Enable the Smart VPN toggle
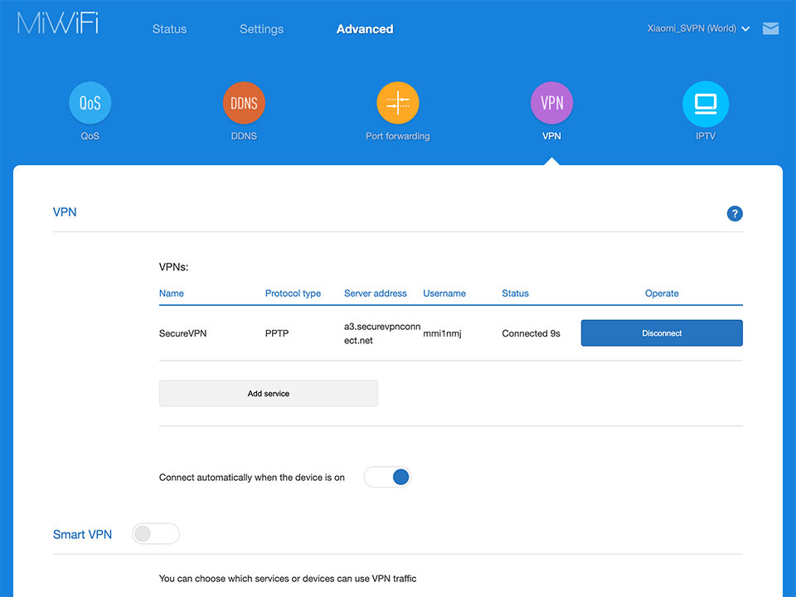This screenshot has height=597, width=796. tap(156, 534)
